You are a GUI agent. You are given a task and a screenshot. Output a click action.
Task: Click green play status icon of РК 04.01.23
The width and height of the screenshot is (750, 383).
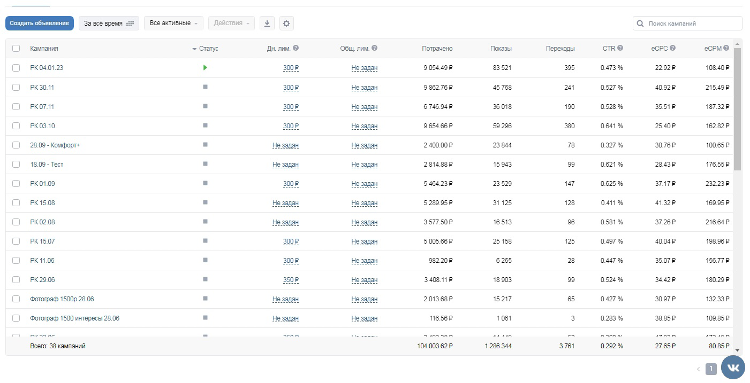click(x=205, y=68)
